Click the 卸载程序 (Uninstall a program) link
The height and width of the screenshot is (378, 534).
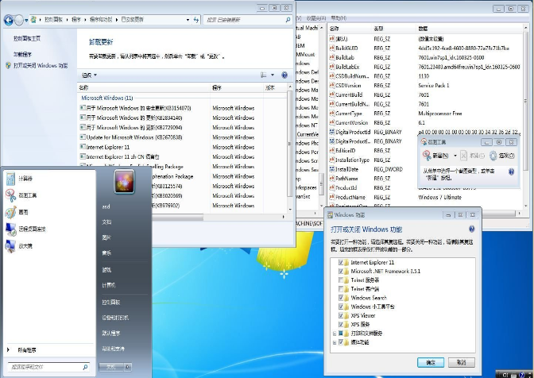point(23,54)
